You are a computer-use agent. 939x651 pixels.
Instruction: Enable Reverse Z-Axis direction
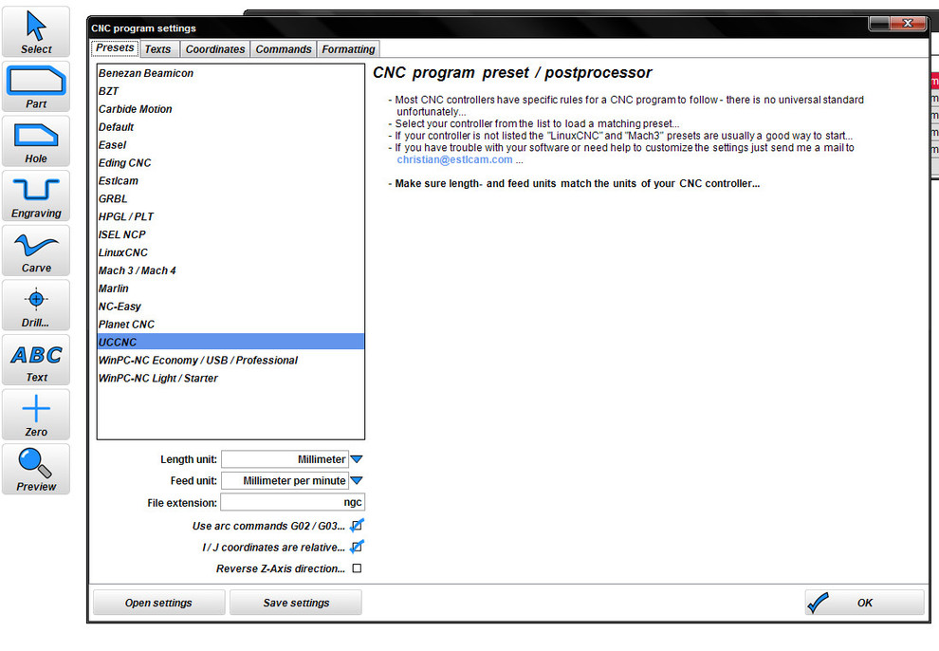coord(357,568)
